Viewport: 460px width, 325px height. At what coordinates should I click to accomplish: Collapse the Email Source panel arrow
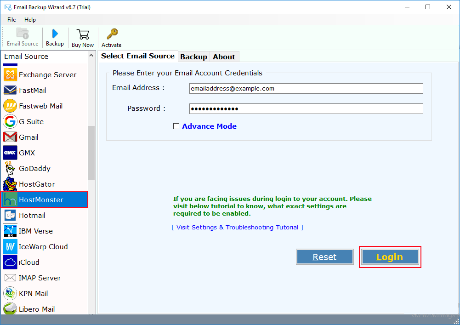[x=91, y=56]
